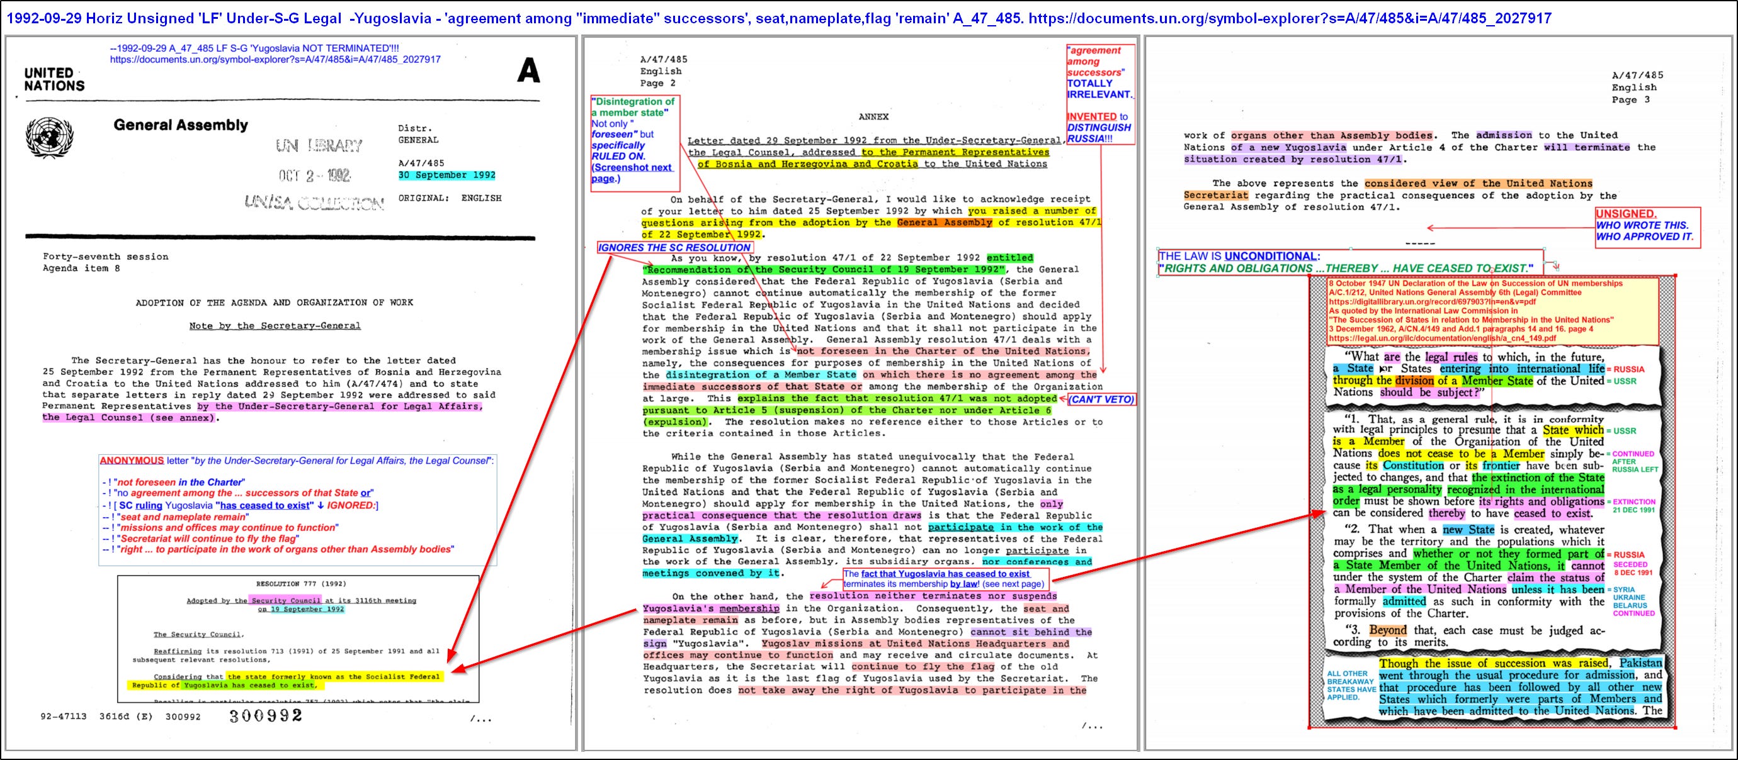Screen dimensions: 1738x760
Task: Open the symbol-explorer link above the UNITED NATIONS heading
Action: coord(275,59)
